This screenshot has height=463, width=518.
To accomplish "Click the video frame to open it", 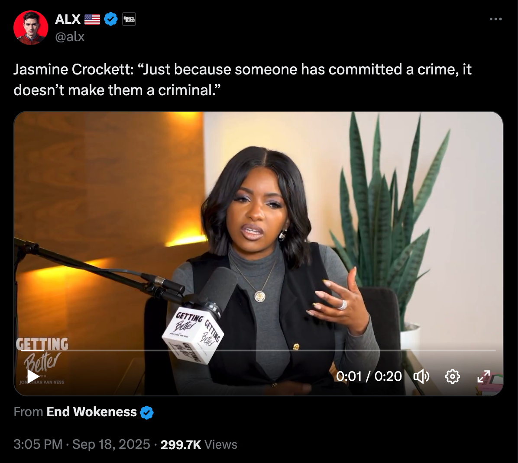I will tap(258, 231).
